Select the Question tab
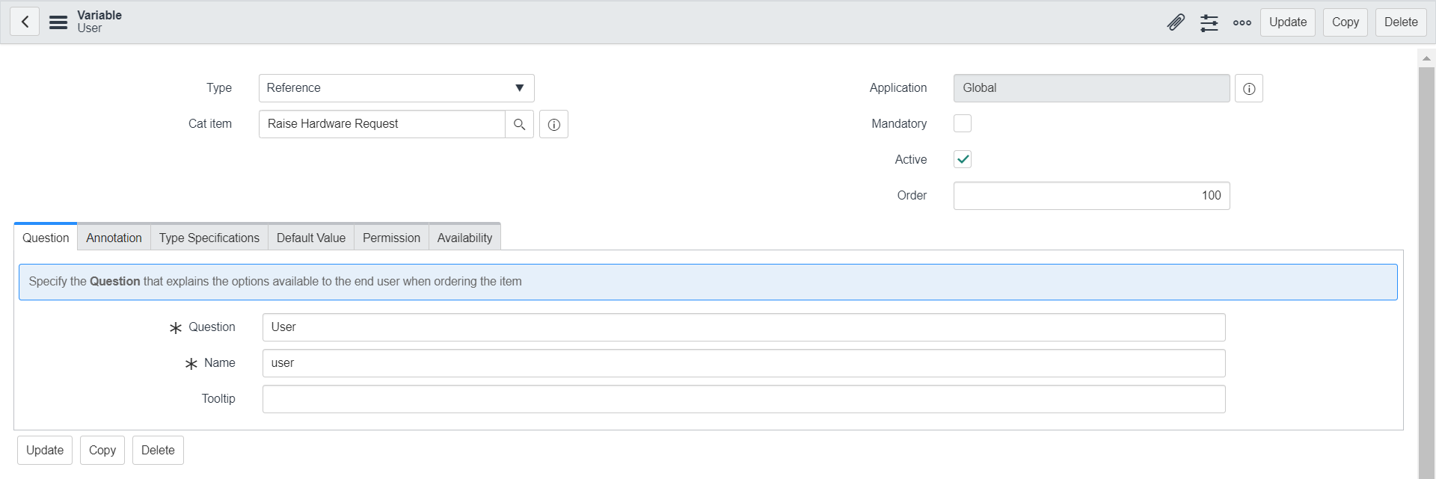The height and width of the screenshot is (479, 1436). coord(46,238)
